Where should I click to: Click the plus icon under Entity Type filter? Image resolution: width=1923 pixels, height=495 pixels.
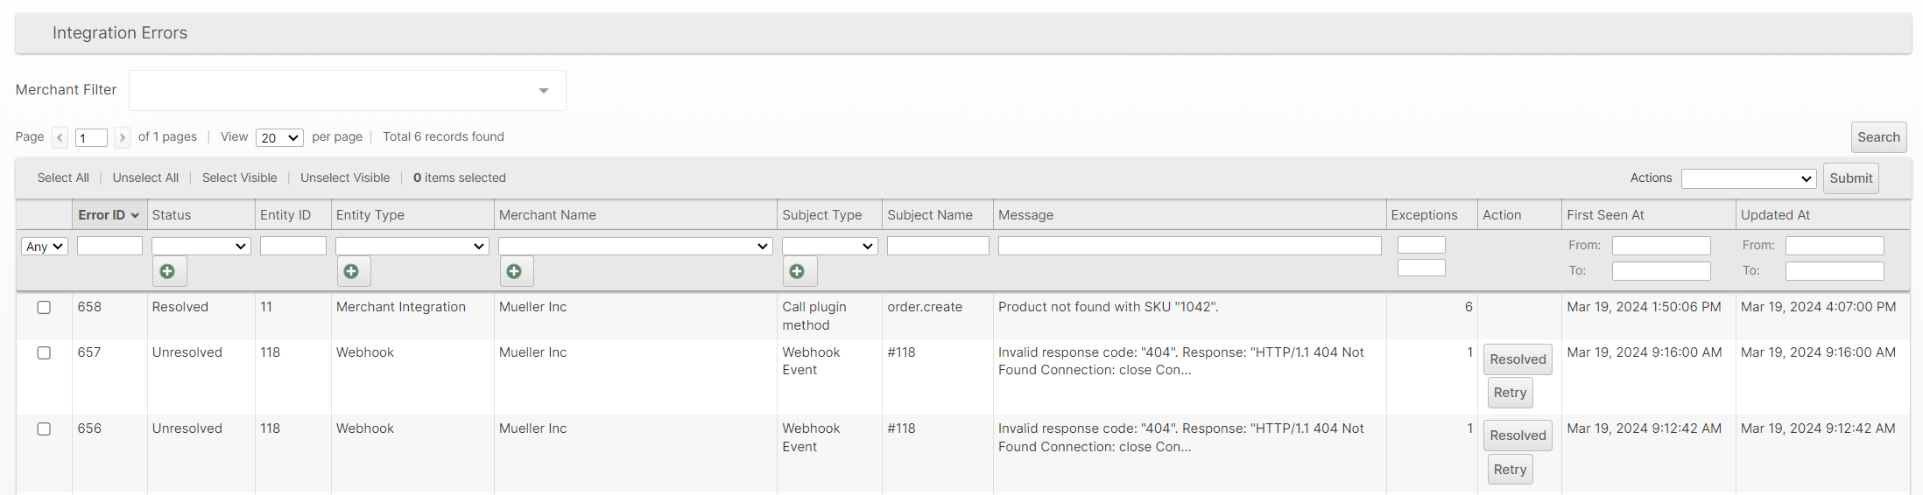[x=352, y=271]
